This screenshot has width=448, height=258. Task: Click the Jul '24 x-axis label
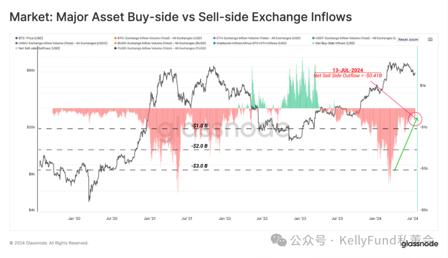(x=412, y=218)
